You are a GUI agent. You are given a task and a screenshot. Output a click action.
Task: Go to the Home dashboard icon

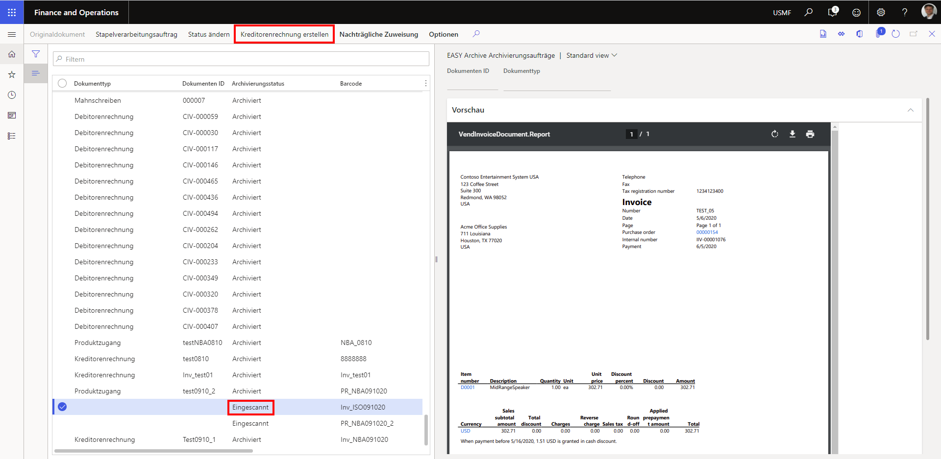[12, 54]
